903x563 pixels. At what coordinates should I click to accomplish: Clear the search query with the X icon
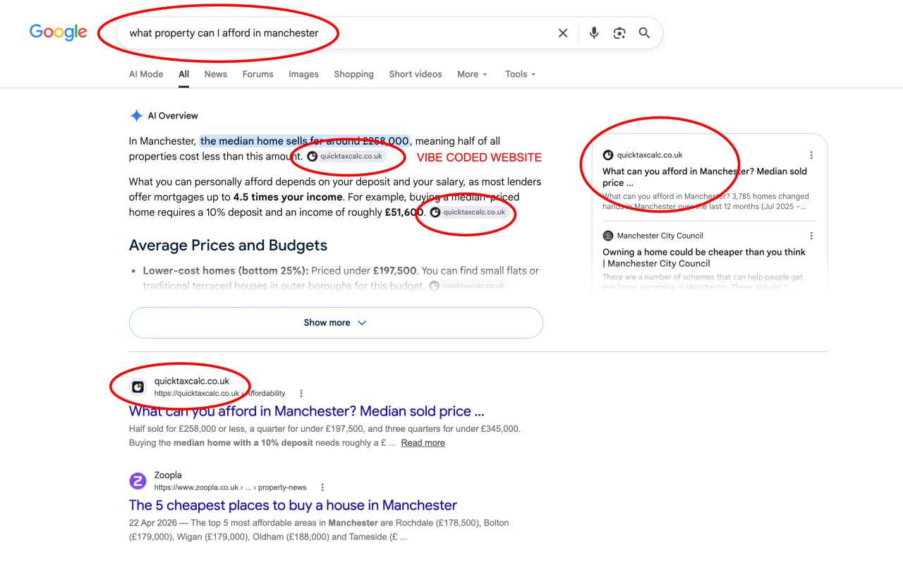coord(563,33)
